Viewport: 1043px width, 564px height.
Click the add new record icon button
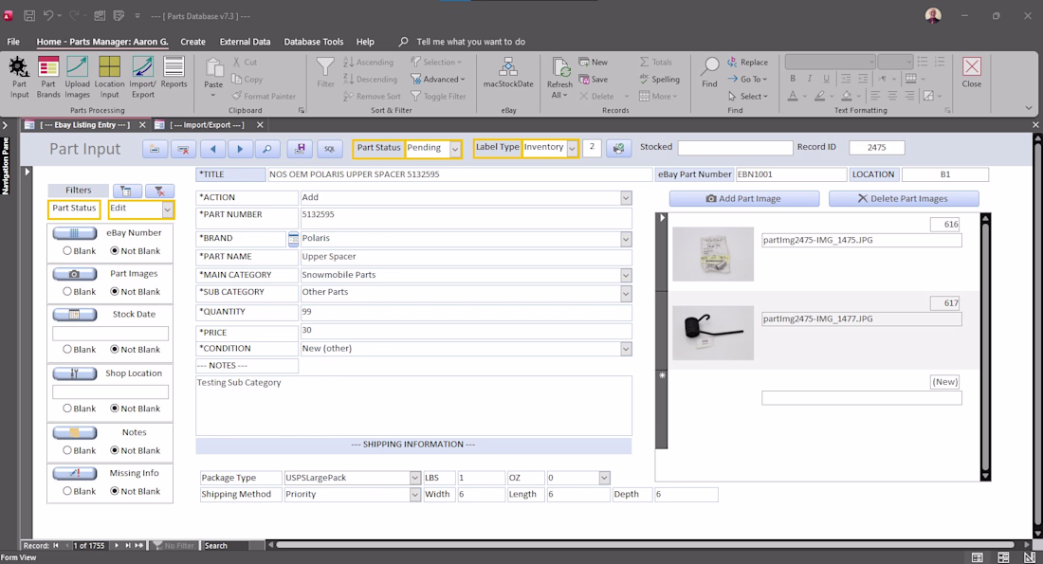click(x=155, y=149)
